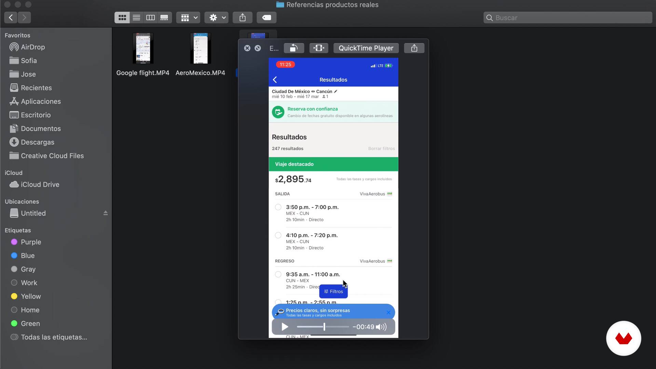The image size is (656, 369).
Task: Switch Finder to icon view
Action: click(x=122, y=17)
